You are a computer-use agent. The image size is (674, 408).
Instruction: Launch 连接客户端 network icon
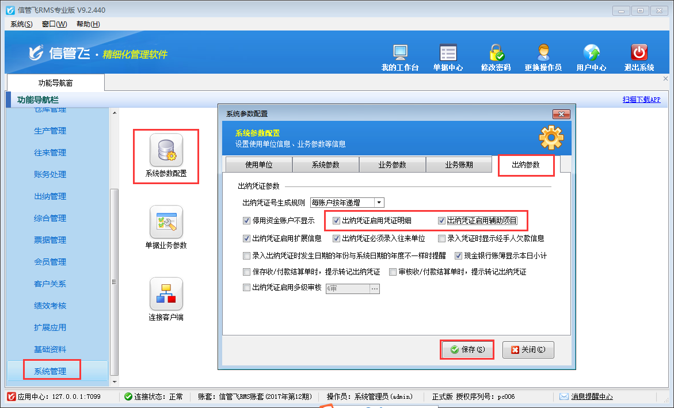tap(166, 294)
